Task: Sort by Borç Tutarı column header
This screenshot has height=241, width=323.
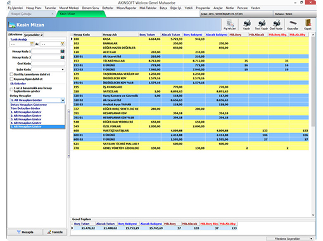Action: tap(150, 35)
